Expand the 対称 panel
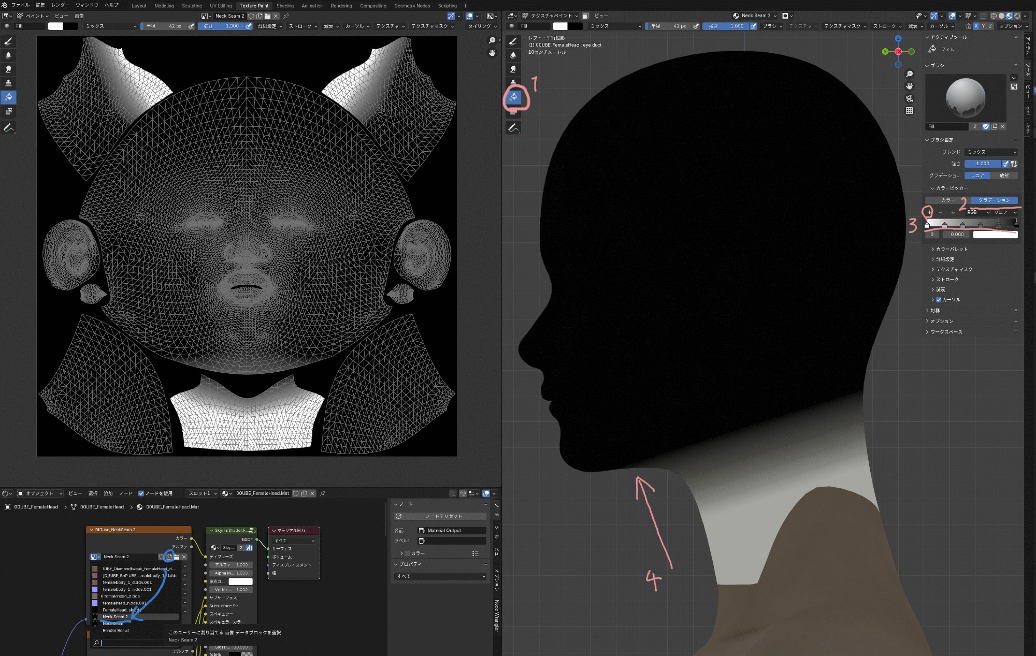 tap(934, 311)
